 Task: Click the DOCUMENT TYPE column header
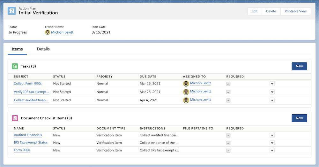pos(111,128)
